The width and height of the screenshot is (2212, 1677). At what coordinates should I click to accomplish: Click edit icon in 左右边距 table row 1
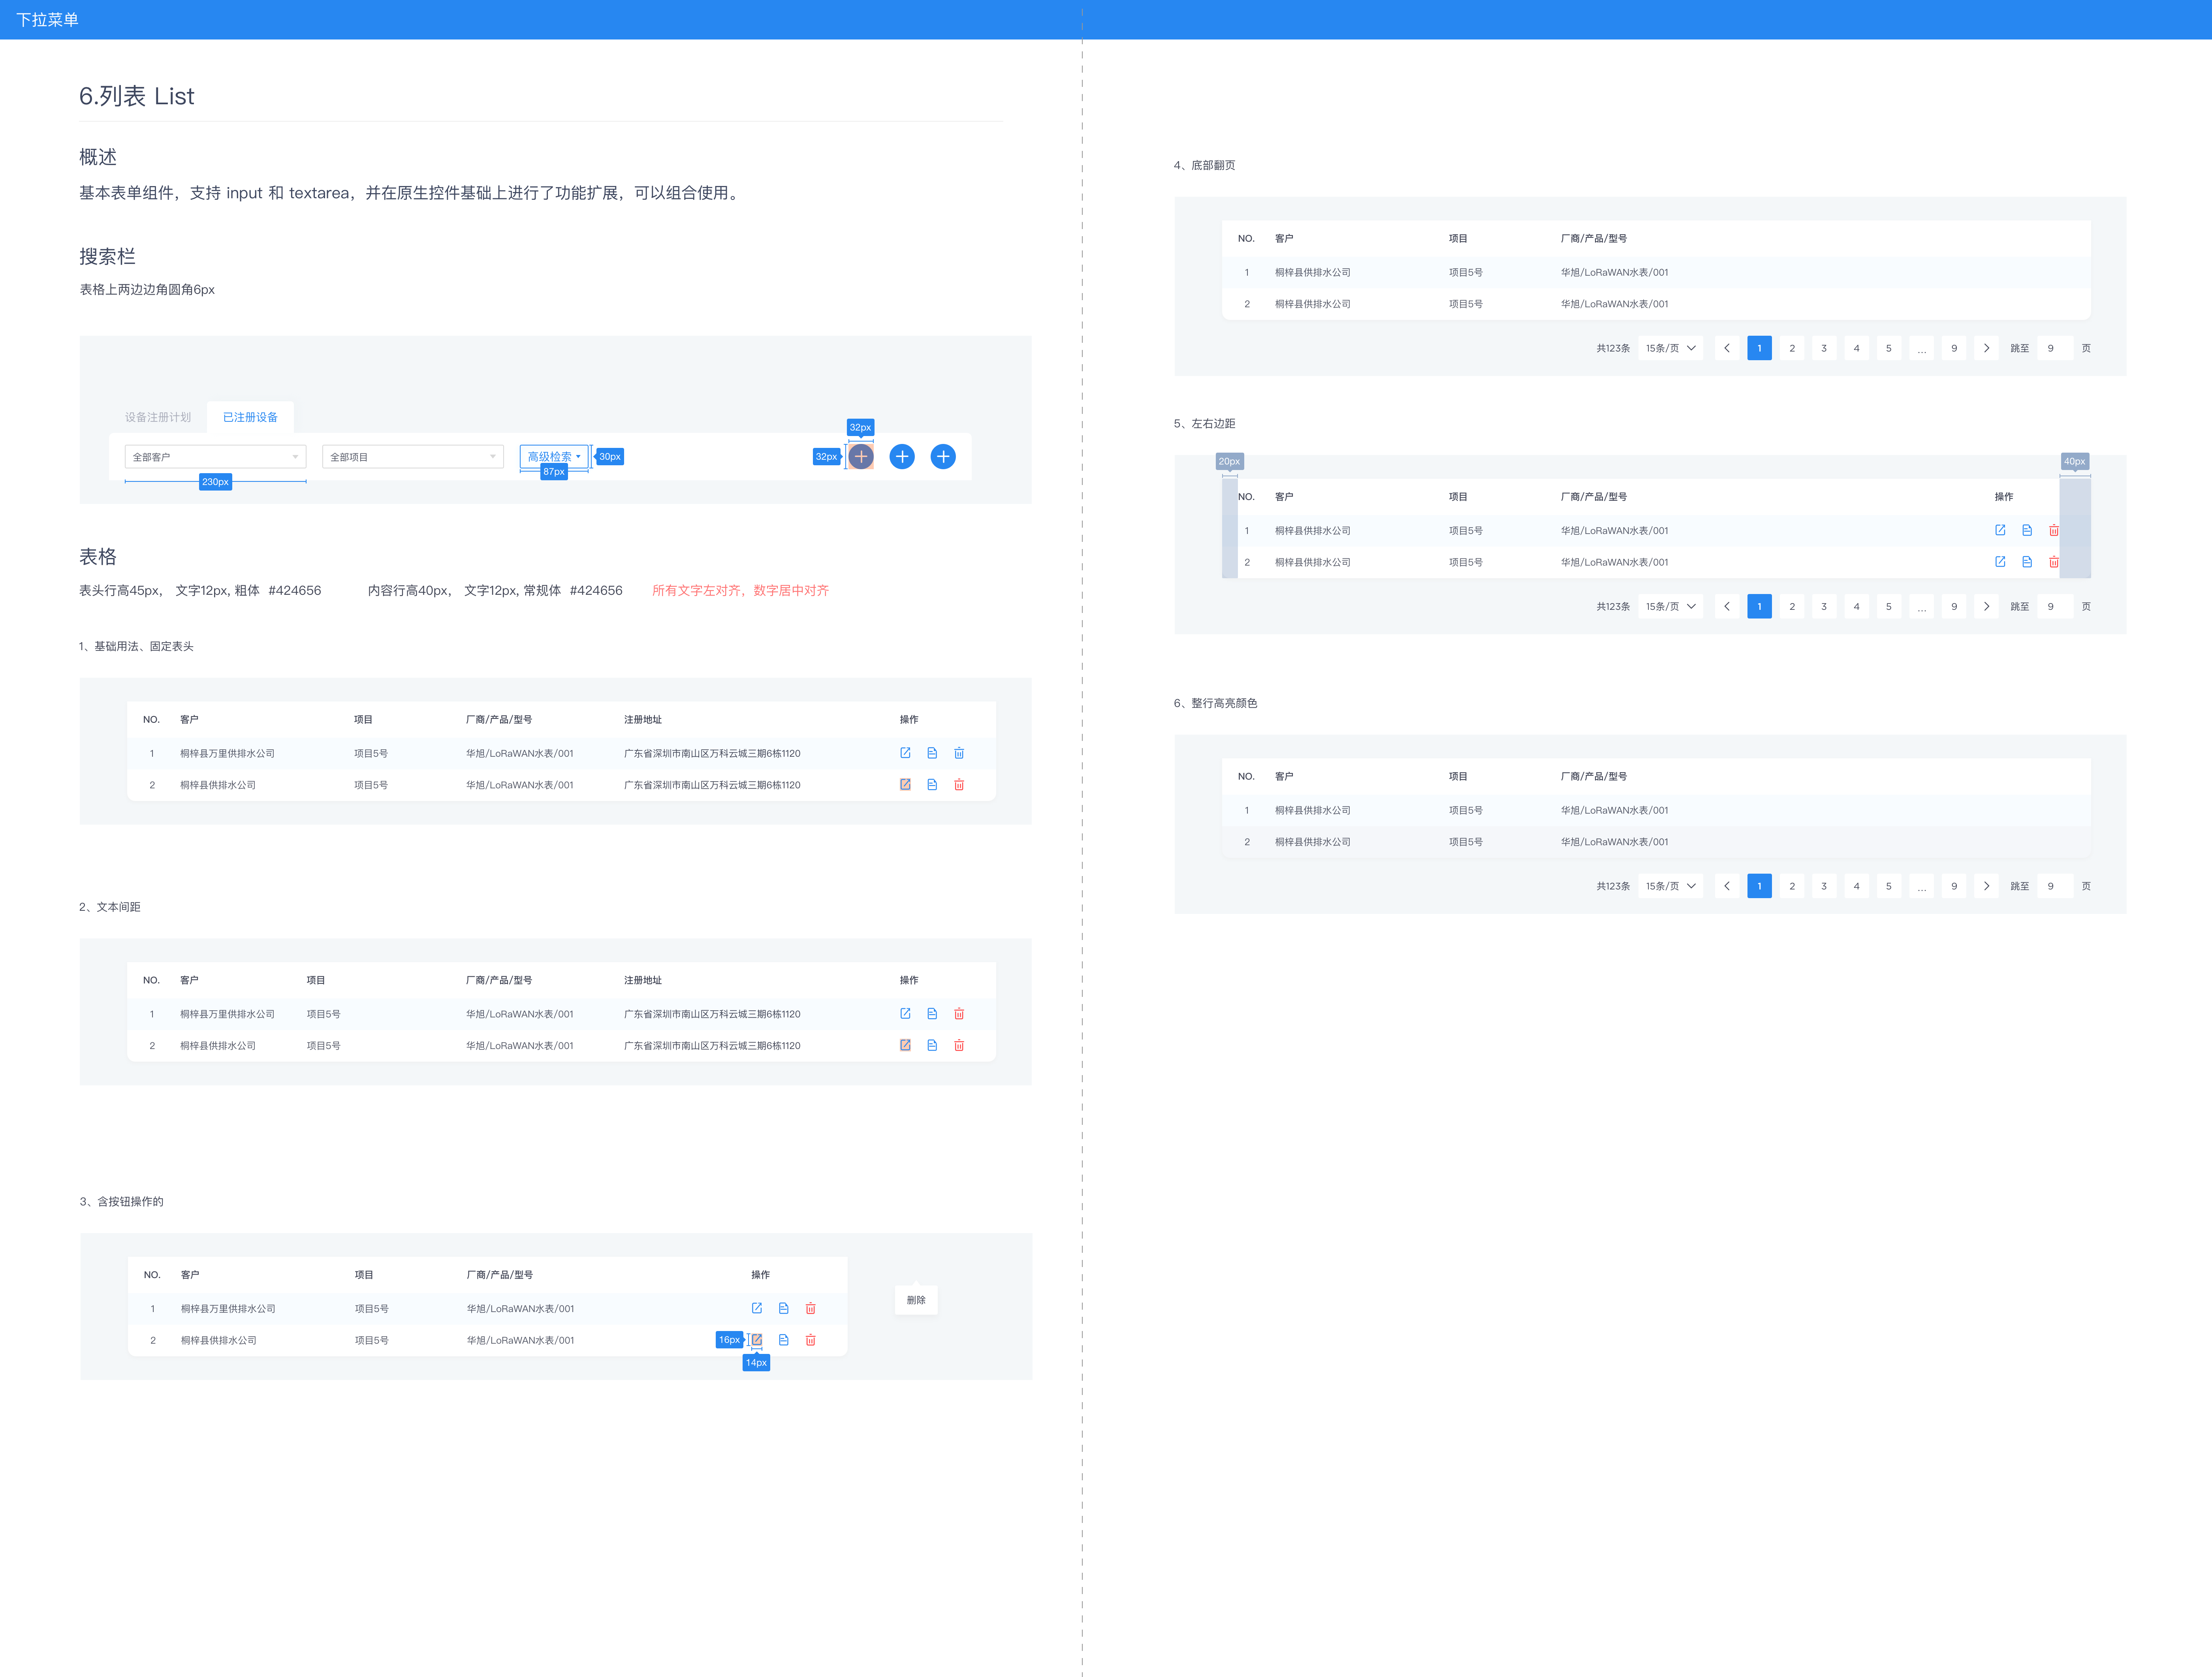click(x=2000, y=530)
